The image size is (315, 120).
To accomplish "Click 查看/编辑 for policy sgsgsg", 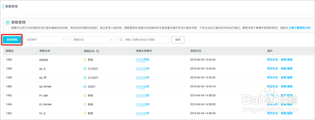I will (x=286, y=59).
